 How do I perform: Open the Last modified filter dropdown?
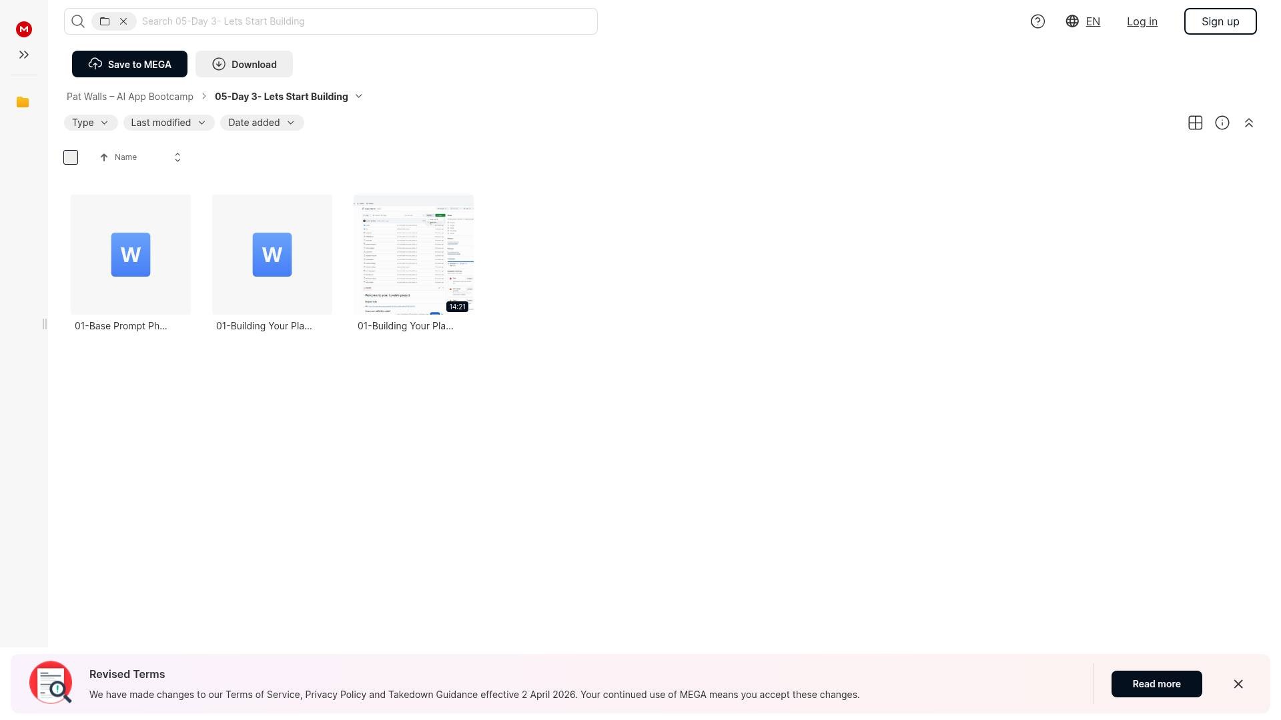pos(168,123)
